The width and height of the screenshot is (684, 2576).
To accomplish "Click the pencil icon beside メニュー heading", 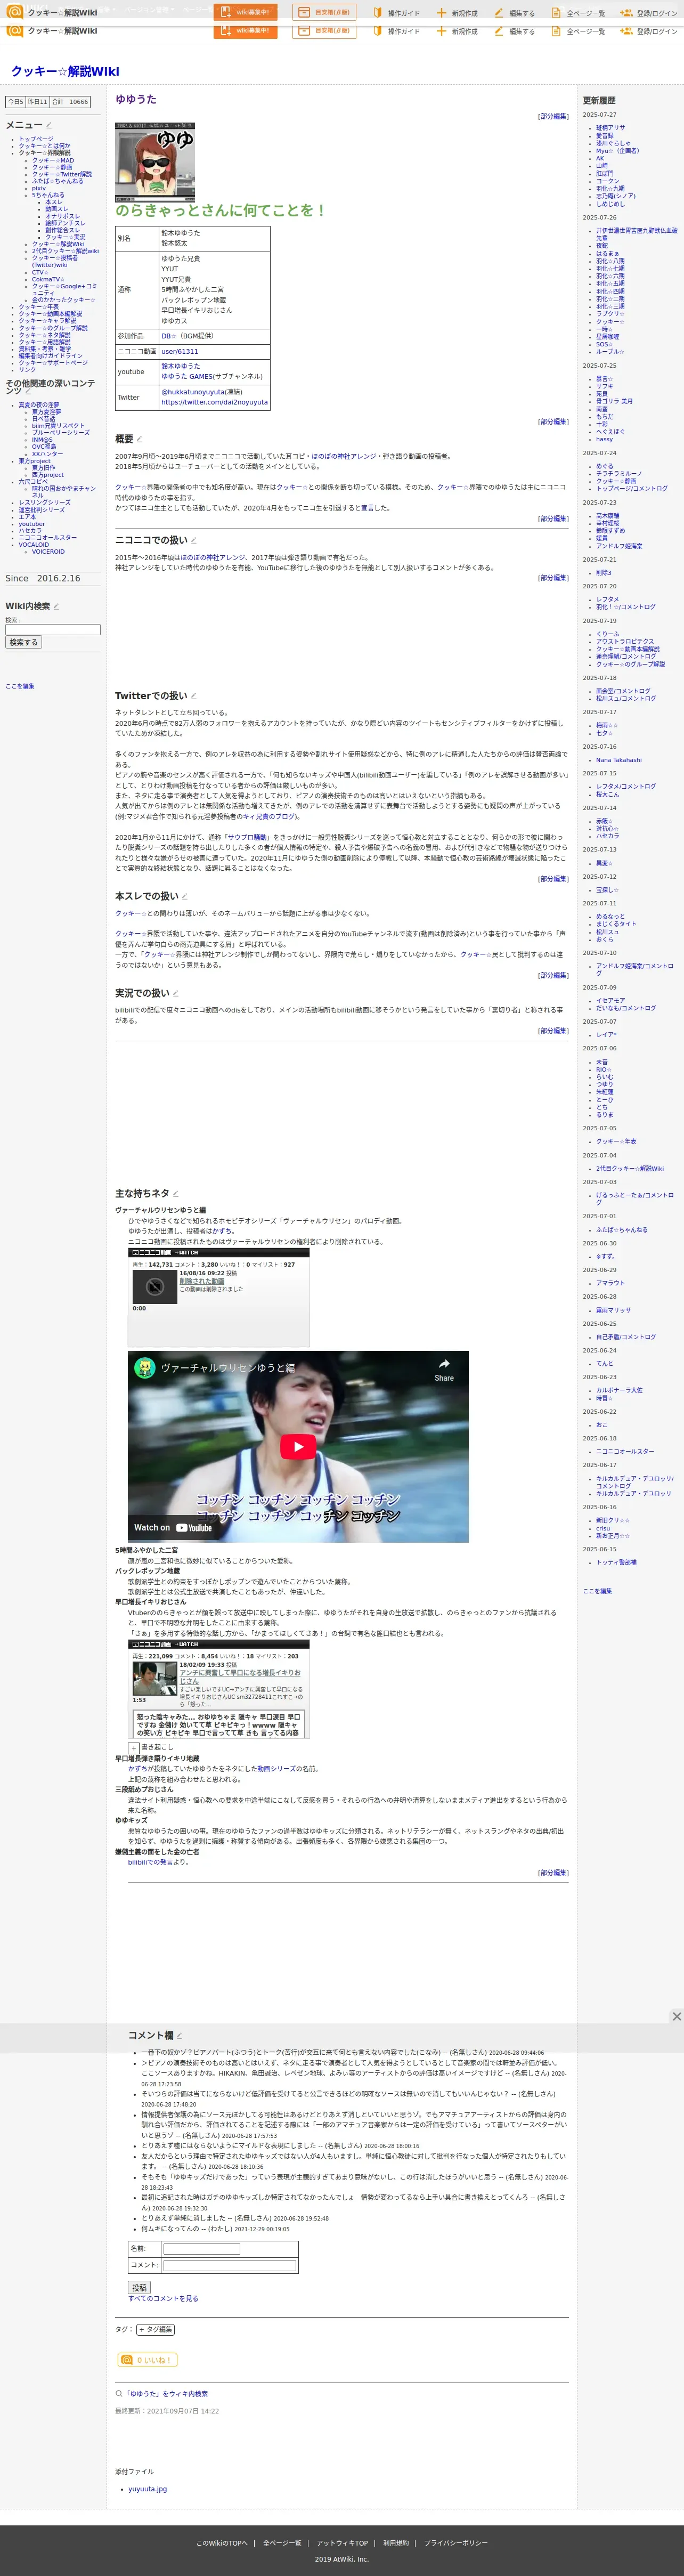I will point(49,126).
